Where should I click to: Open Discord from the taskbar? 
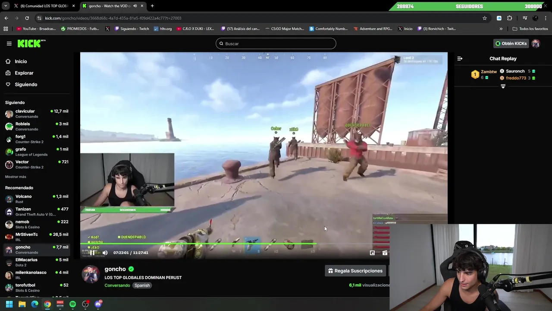[98, 304]
